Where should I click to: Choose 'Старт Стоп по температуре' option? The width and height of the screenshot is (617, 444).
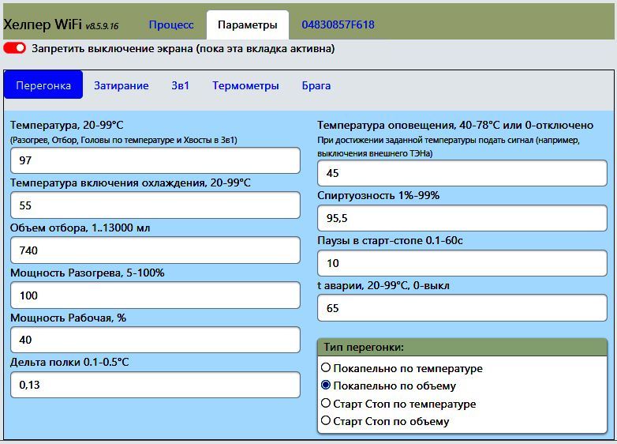pyautogui.click(x=326, y=404)
